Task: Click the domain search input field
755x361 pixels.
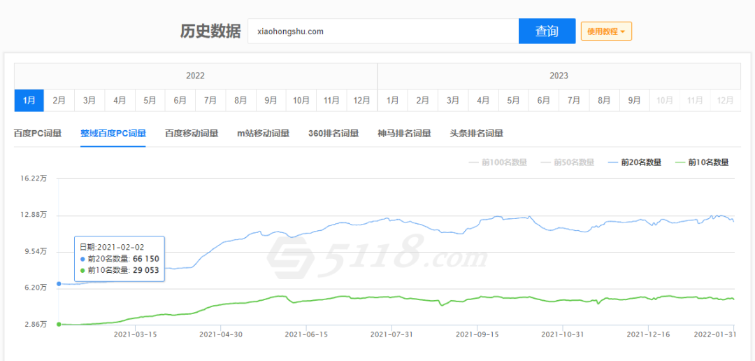Action: pos(382,31)
